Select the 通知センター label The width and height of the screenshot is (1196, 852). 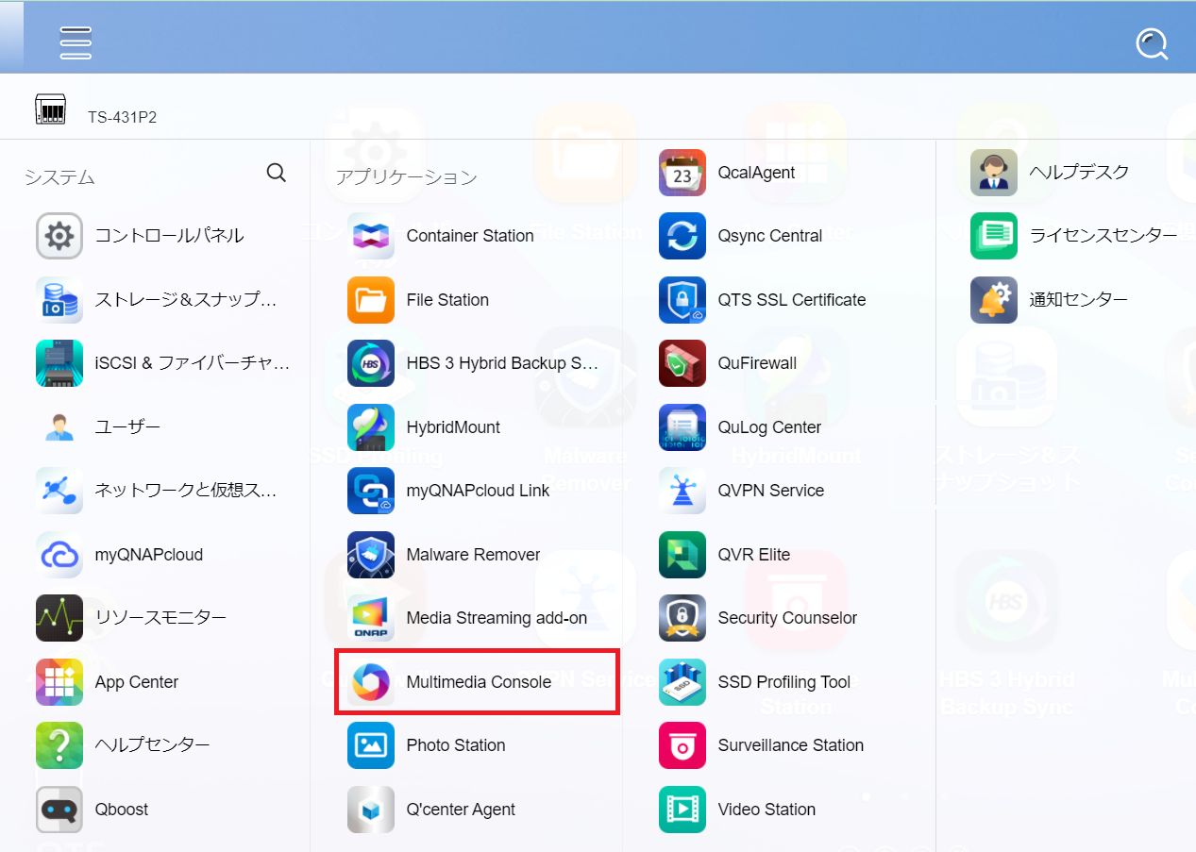tap(1079, 300)
